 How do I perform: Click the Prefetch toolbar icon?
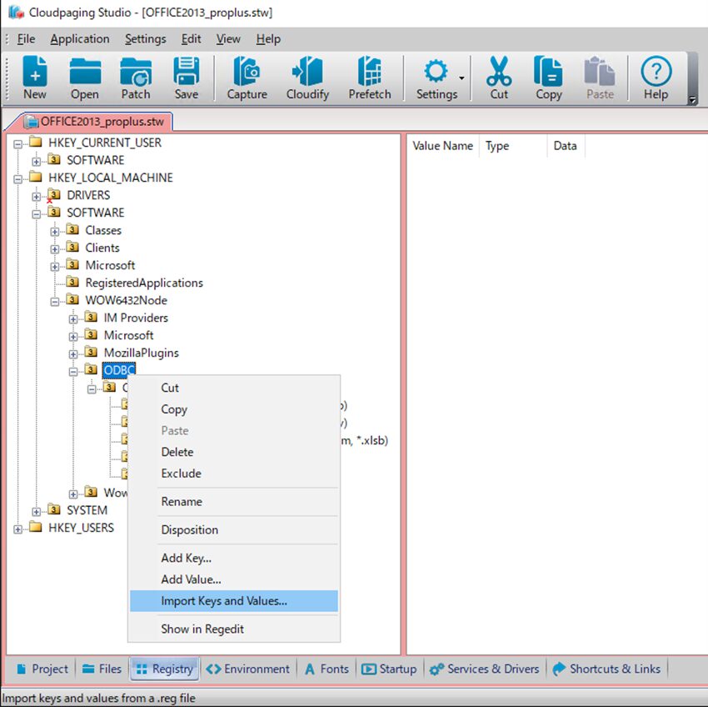[369, 73]
